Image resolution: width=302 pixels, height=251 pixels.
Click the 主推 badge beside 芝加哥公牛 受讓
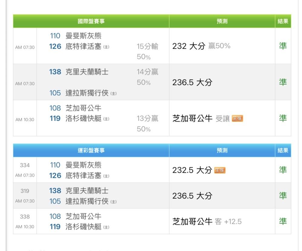coord(237,119)
